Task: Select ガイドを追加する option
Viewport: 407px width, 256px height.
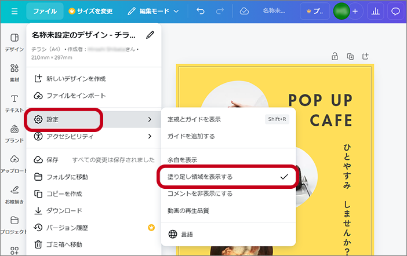Action: point(228,136)
